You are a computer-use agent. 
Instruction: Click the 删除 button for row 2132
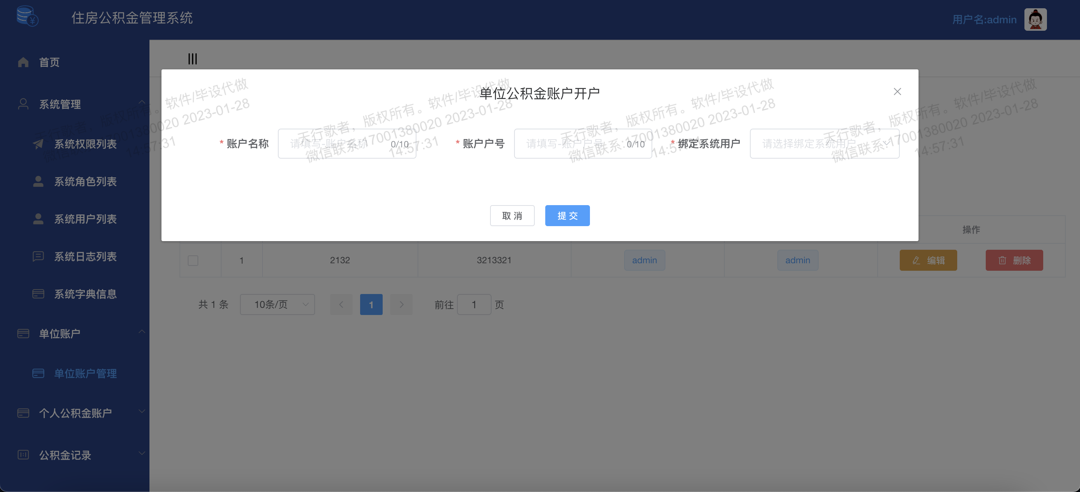1014,261
